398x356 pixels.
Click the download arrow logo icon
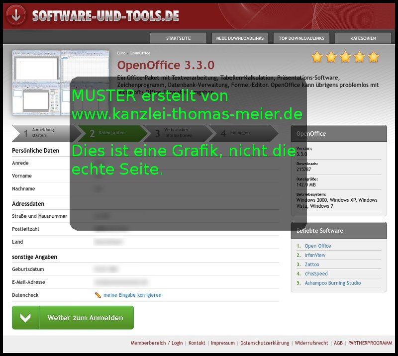point(16,15)
